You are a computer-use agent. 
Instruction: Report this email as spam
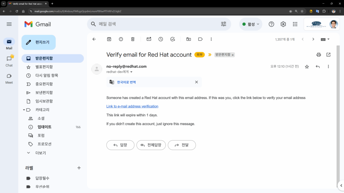[121, 39]
